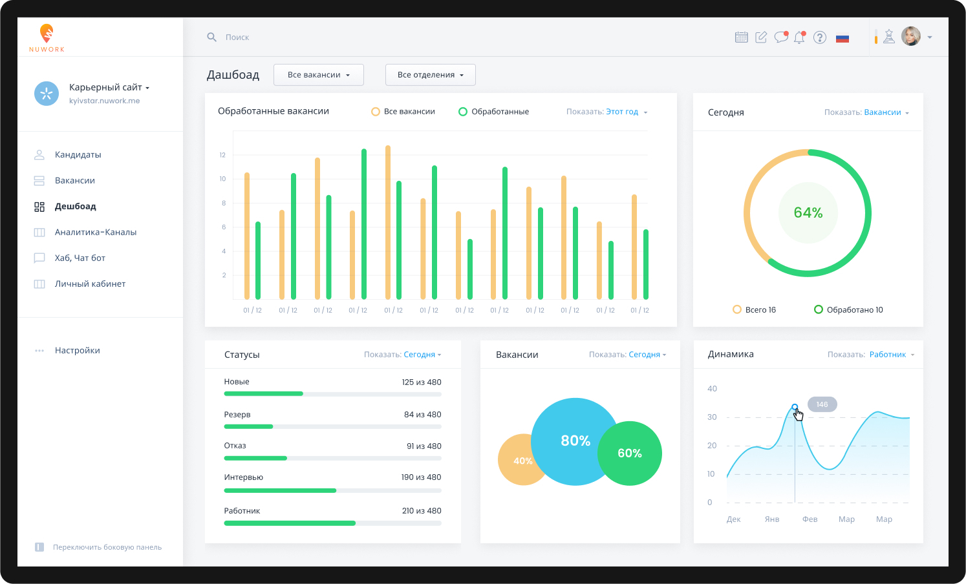Screen dimensions: 966x584
Task: Click the star trophy achievements icon
Action: 889,37
